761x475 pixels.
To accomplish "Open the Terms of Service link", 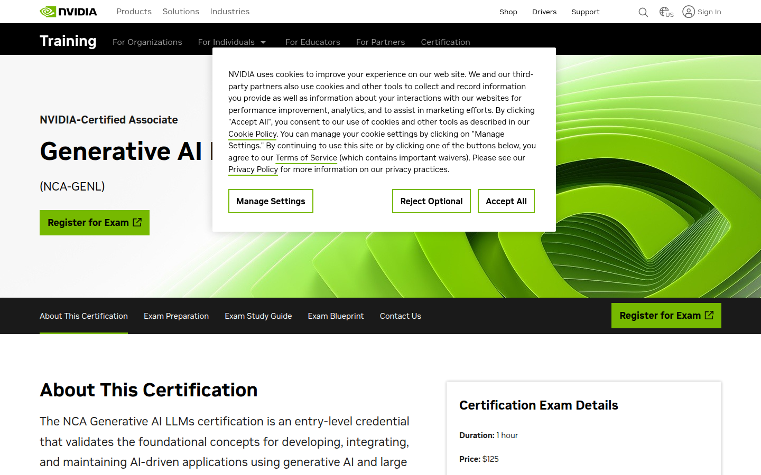I will pyautogui.click(x=306, y=158).
